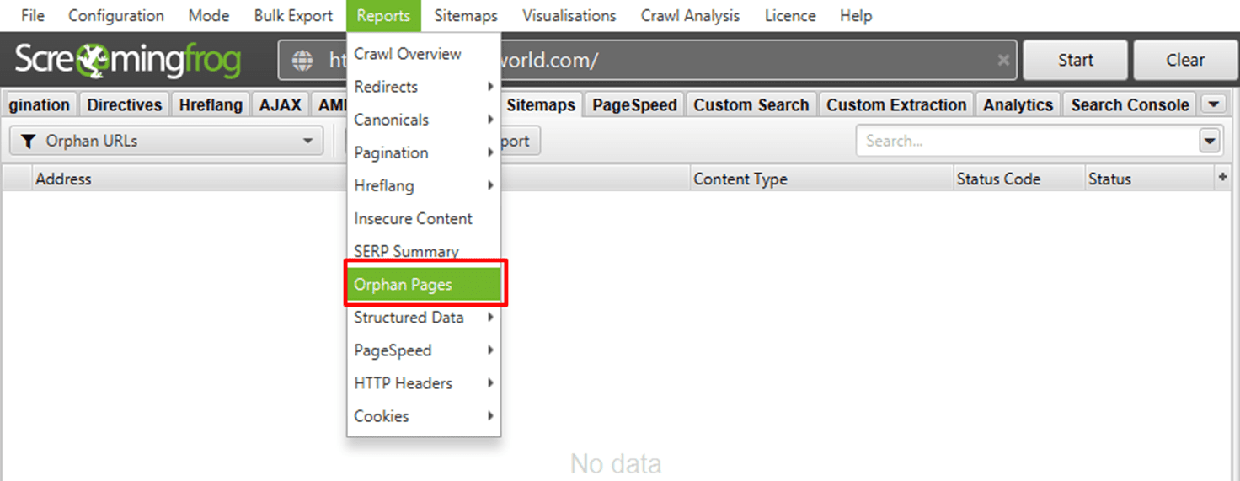The image size is (1240, 481).
Task: Expand the Redirects submenu
Action: click(424, 87)
